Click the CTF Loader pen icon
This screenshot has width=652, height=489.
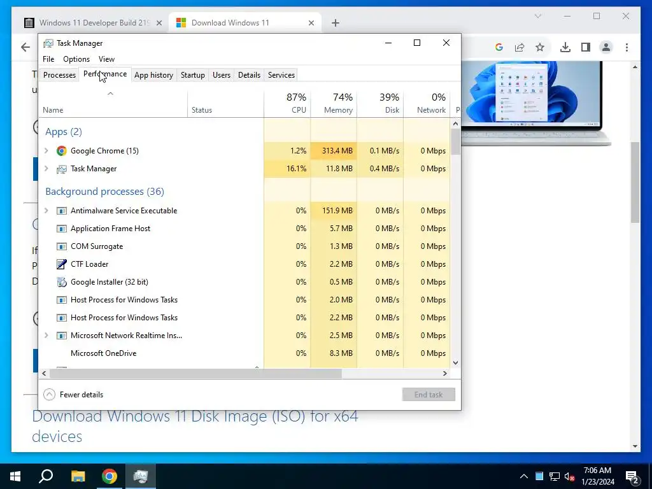point(62,264)
